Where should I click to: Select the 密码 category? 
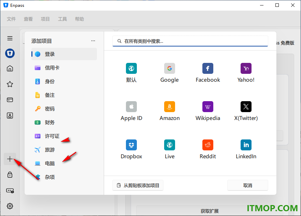coord(64,109)
